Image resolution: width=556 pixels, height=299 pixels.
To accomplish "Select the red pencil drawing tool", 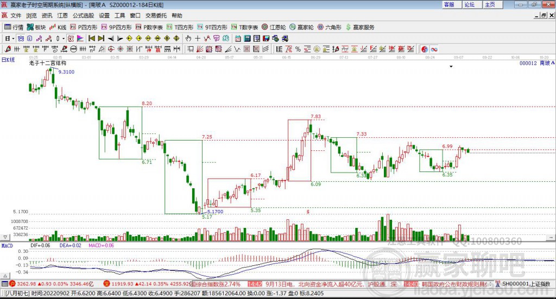I will coord(8,49).
